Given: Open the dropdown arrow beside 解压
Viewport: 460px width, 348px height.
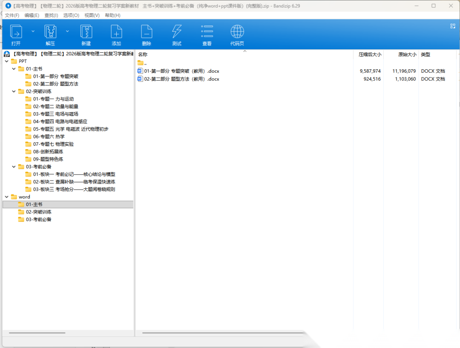Looking at the screenshot, I should pos(67,31).
